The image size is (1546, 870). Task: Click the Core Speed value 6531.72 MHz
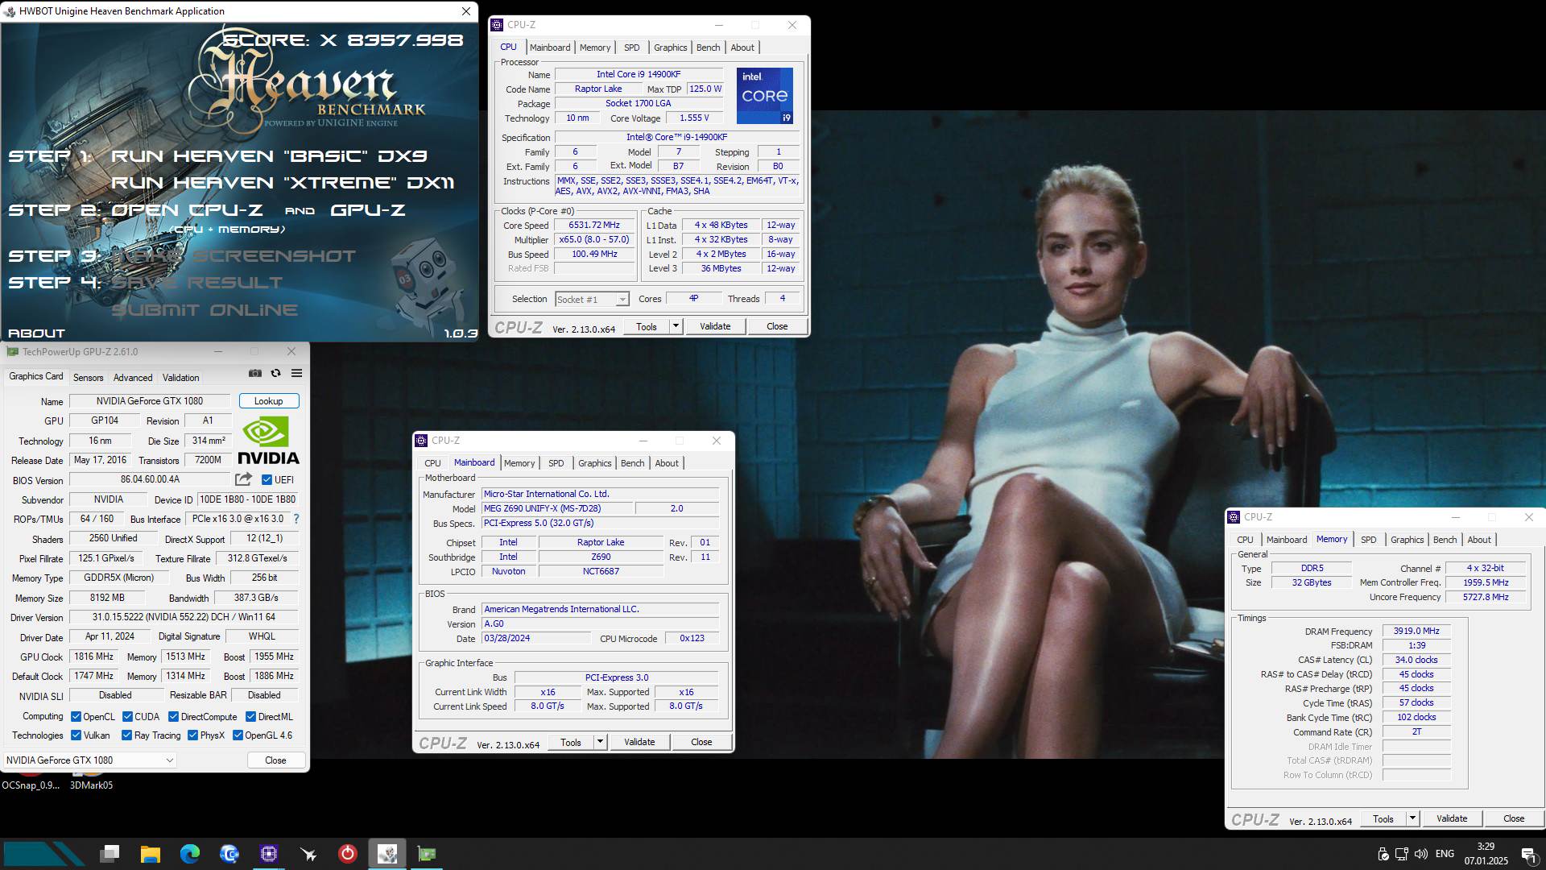coord(594,226)
